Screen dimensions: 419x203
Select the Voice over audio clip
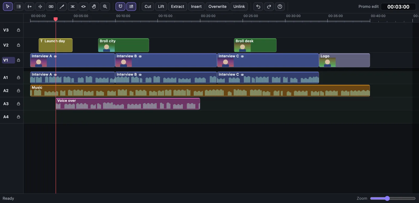(x=128, y=104)
